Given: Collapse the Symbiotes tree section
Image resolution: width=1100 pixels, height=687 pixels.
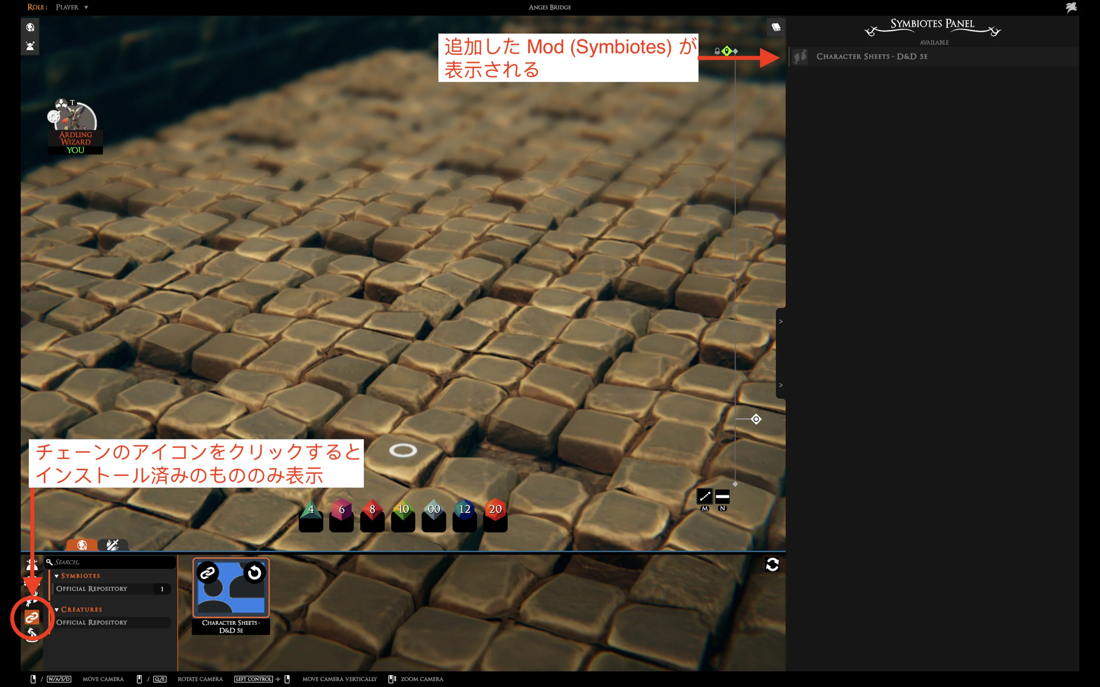Looking at the screenshot, I should (x=57, y=576).
